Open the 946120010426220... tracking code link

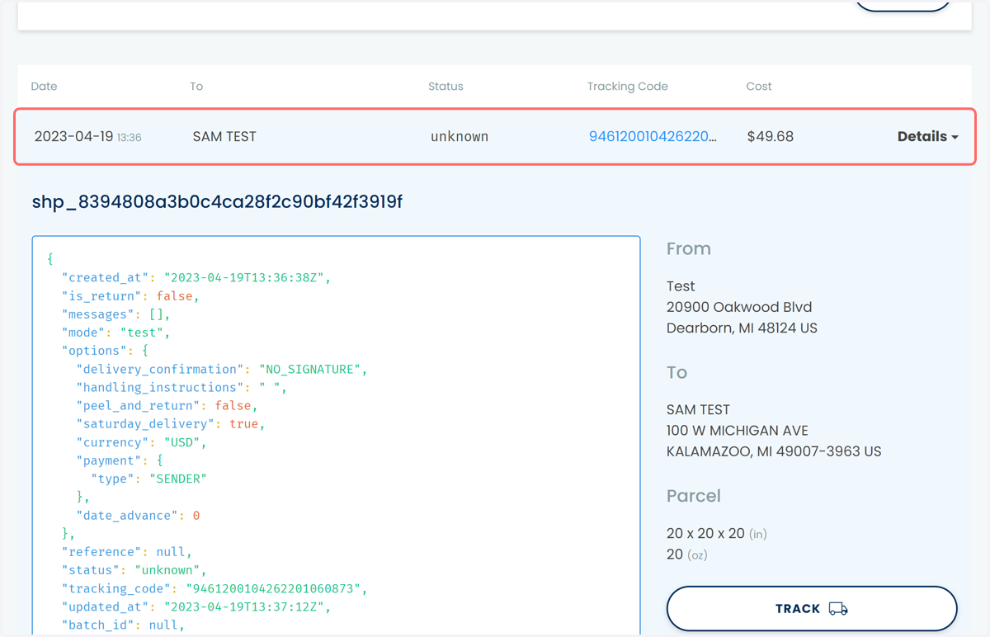[x=653, y=137]
